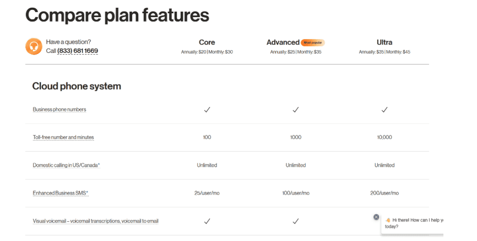Click Ultra pricing Annually $35 Monthly $45
Viewport: 477px width, 241px height.
[384, 52]
